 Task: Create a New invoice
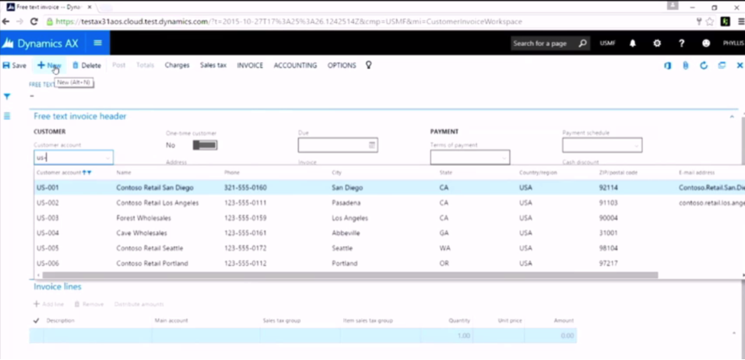[x=49, y=66]
